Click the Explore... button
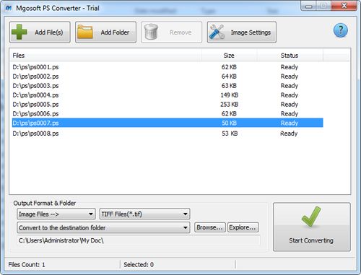361x275 pixels. tap(243, 227)
